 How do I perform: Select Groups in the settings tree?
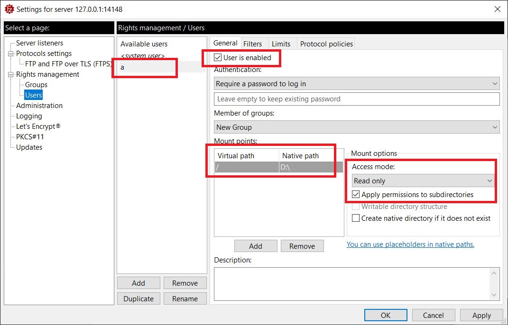coord(36,85)
